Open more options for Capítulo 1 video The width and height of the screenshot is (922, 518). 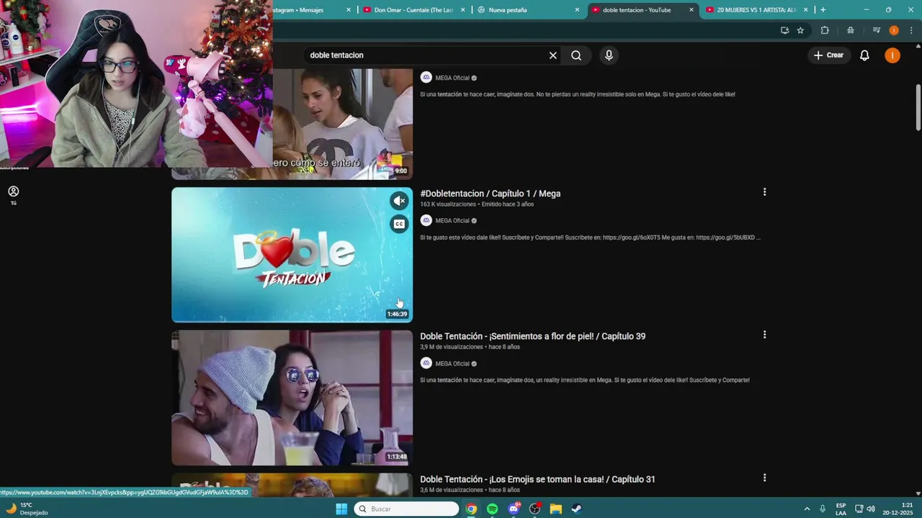[x=764, y=192]
